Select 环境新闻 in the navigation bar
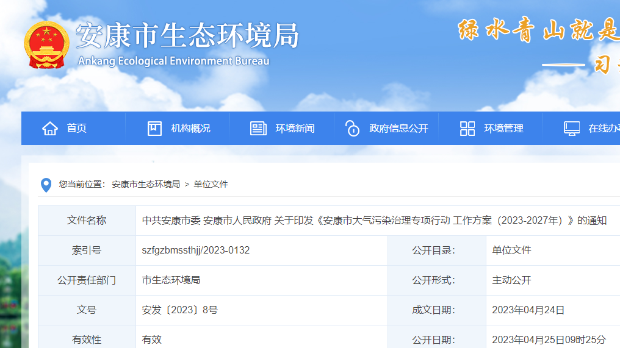This screenshot has width=620, height=348. point(295,129)
